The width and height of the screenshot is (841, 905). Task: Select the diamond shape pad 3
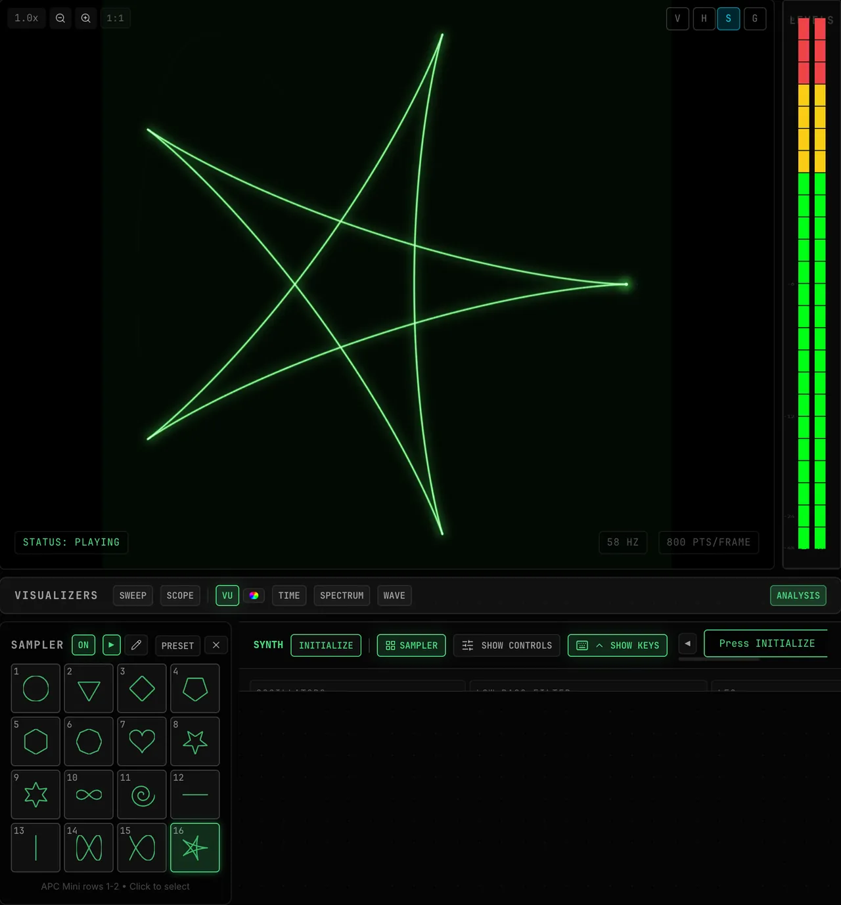[x=142, y=688]
